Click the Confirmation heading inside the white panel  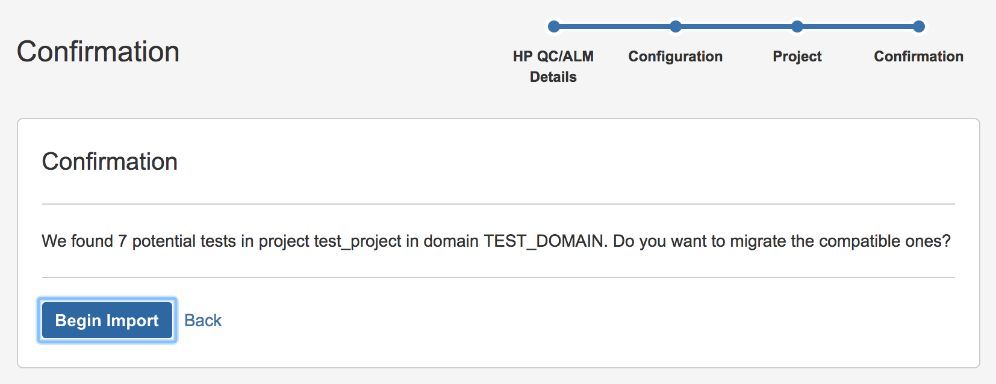pos(110,161)
